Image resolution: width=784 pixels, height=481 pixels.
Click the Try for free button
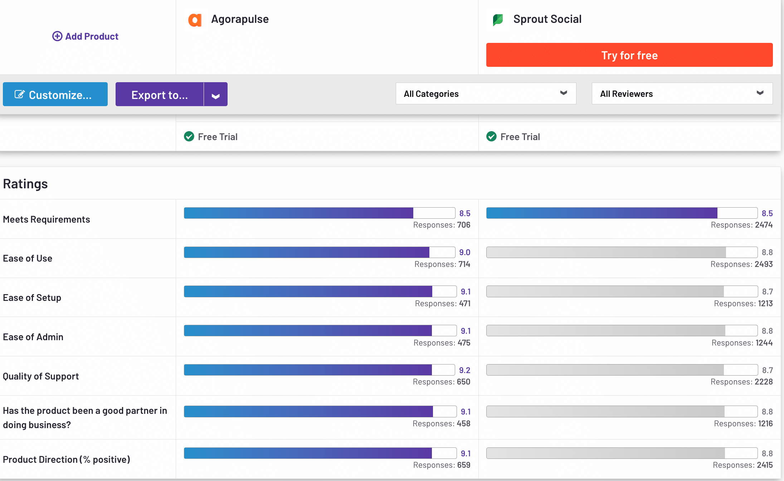[x=629, y=55]
